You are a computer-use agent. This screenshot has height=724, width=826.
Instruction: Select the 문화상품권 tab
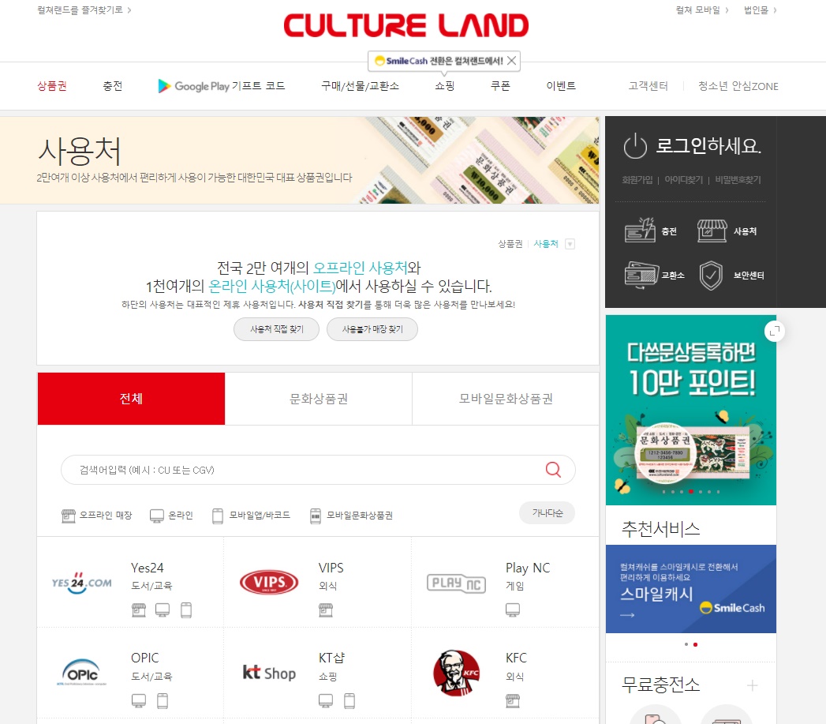point(319,399)
